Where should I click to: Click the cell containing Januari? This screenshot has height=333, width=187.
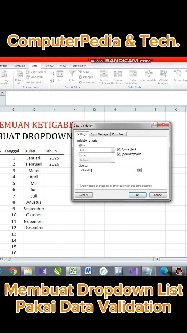34,158
